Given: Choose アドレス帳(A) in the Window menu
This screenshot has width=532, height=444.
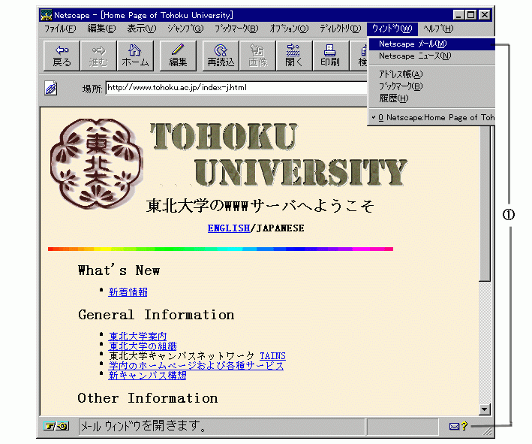Looking at the screenshot, I should coord(432,74).
